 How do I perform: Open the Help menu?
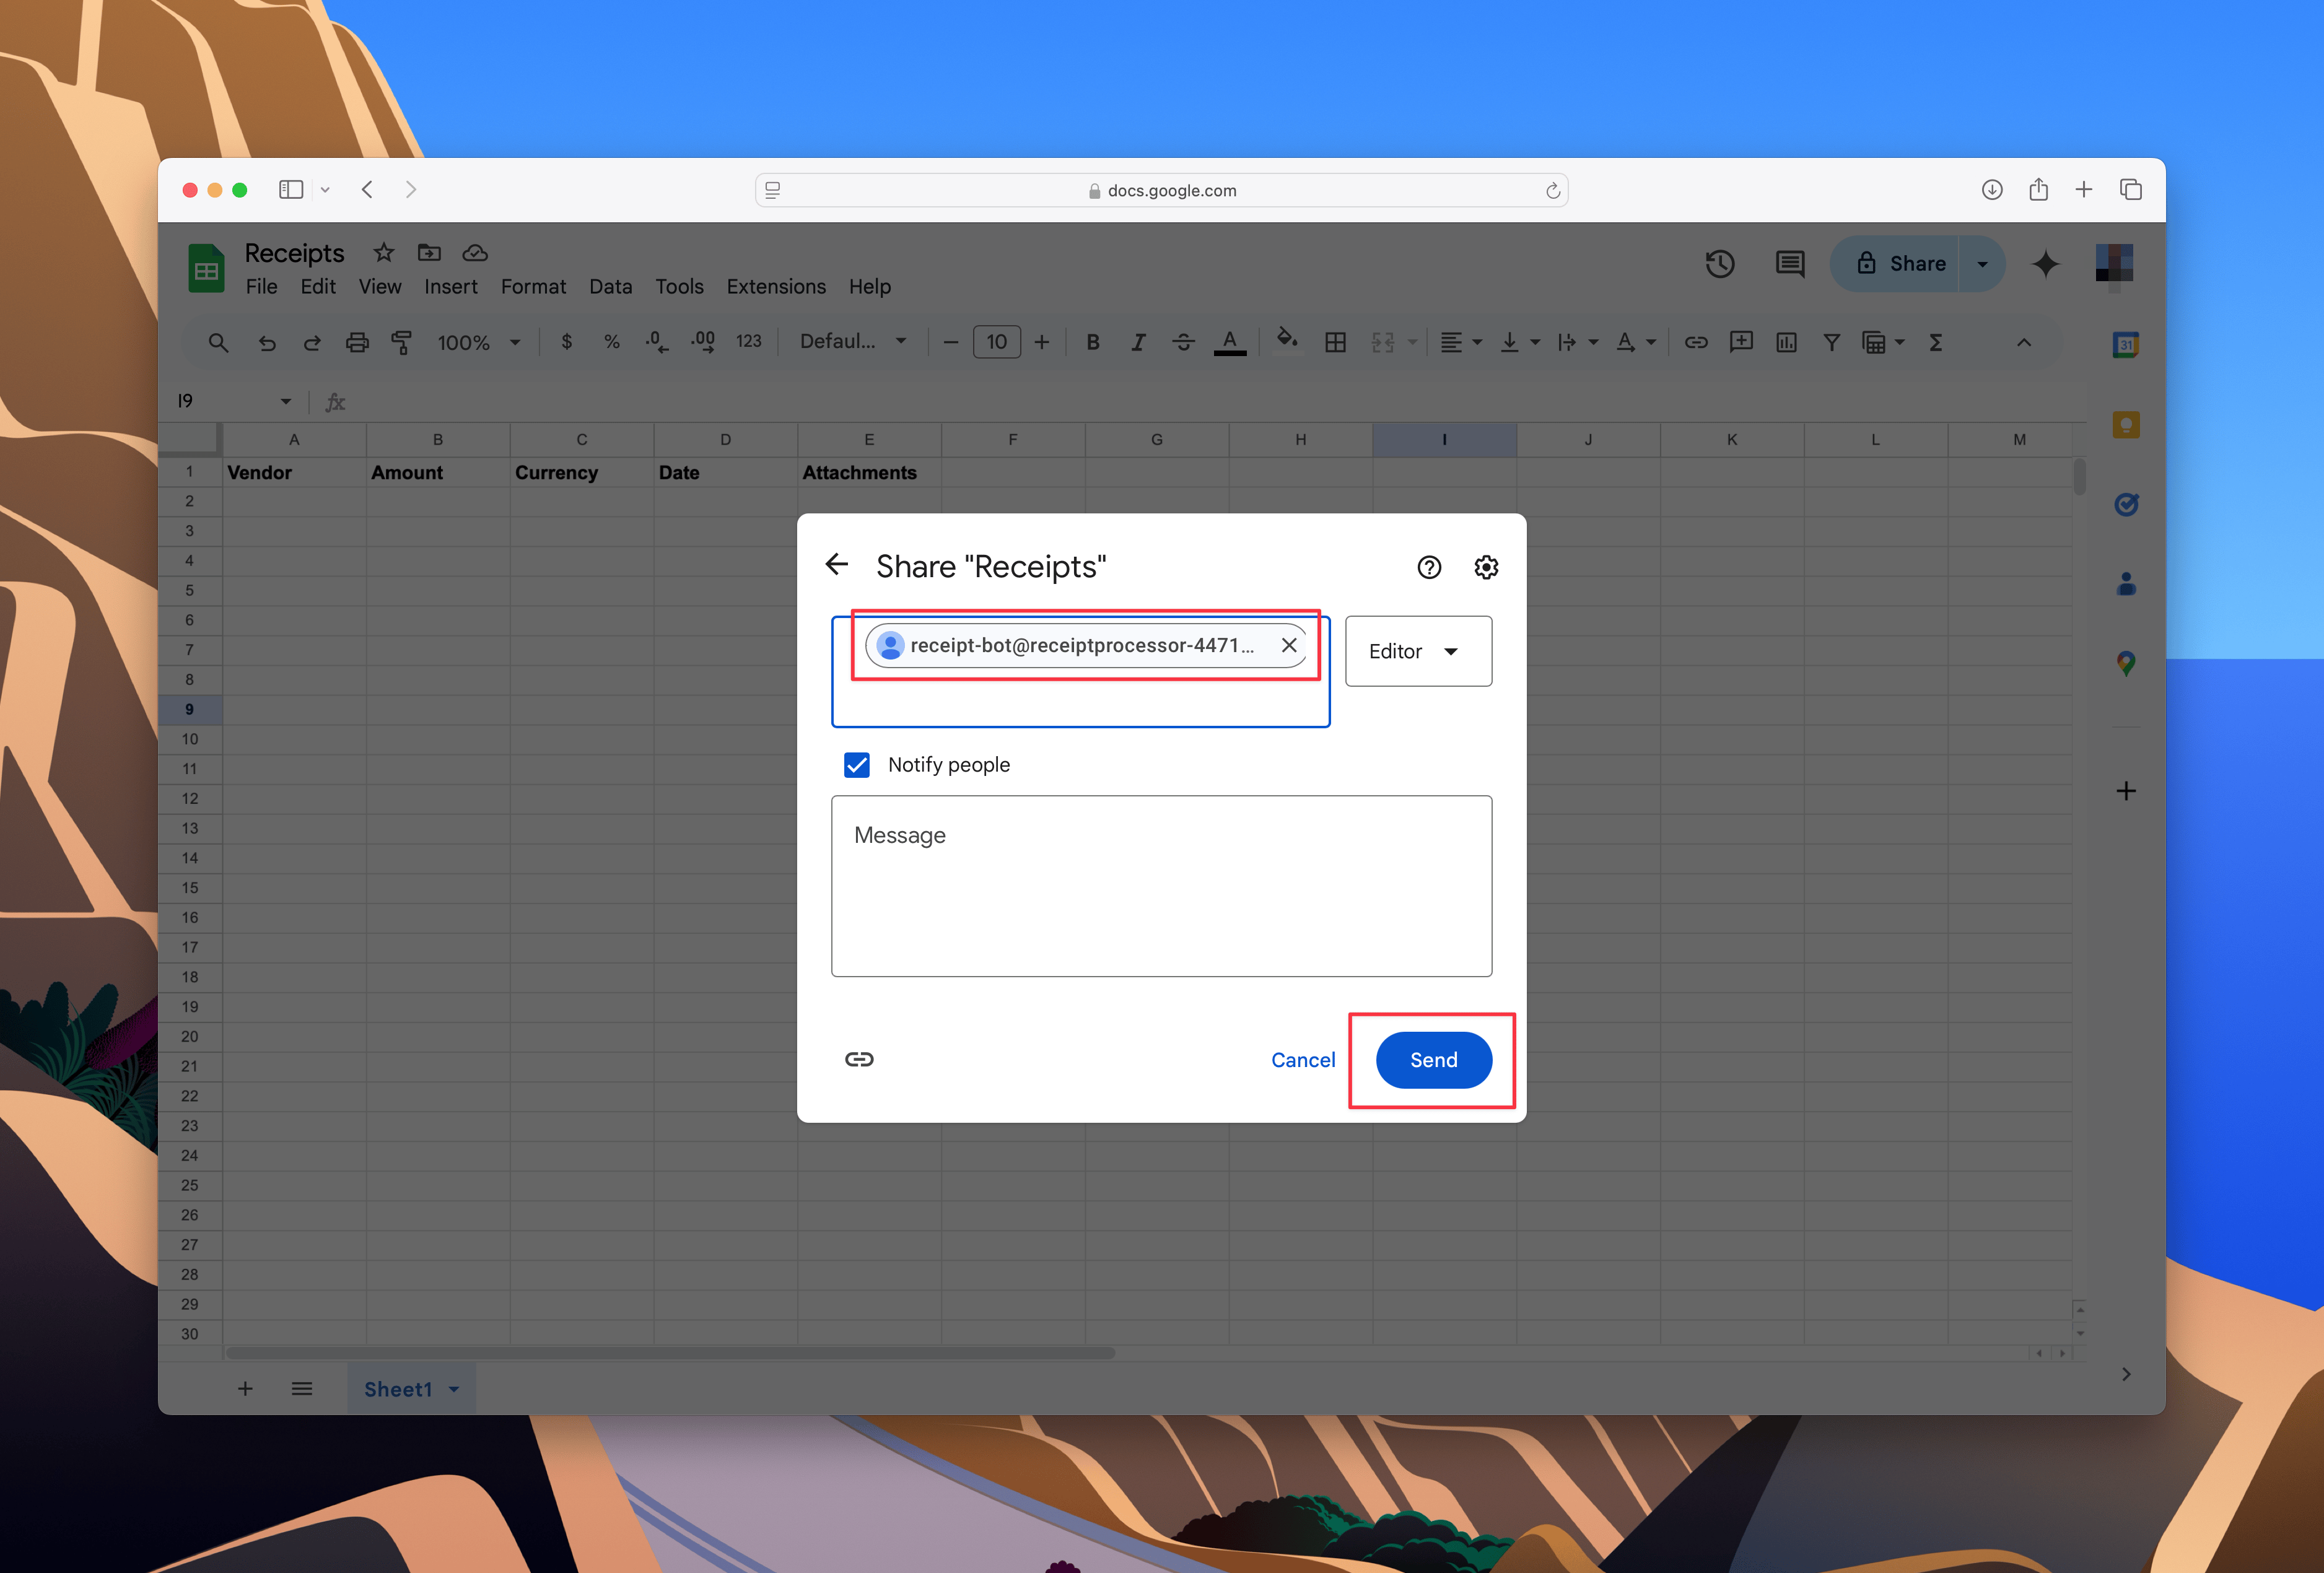870,286
